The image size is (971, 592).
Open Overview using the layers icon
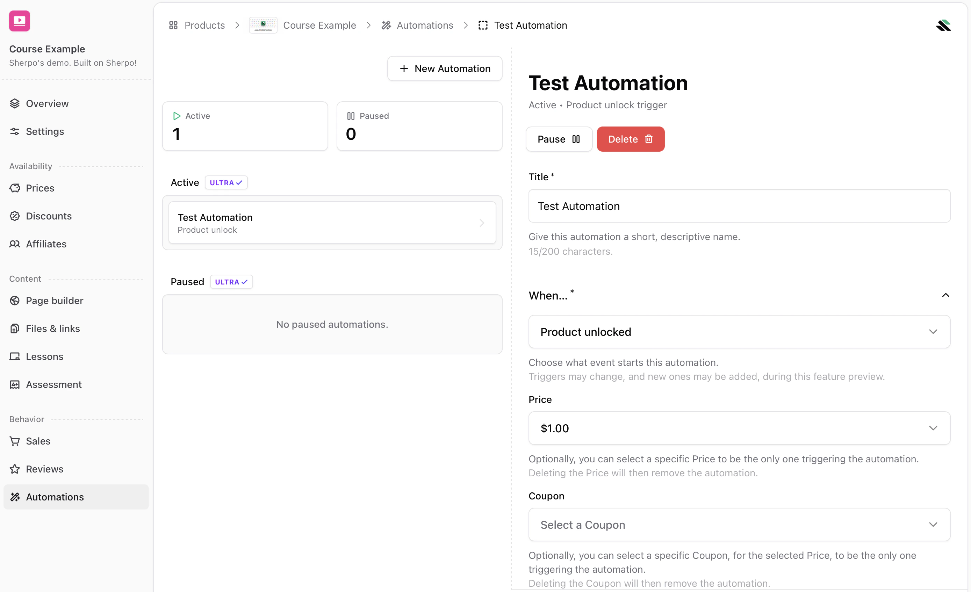click(x=15, y=103)
